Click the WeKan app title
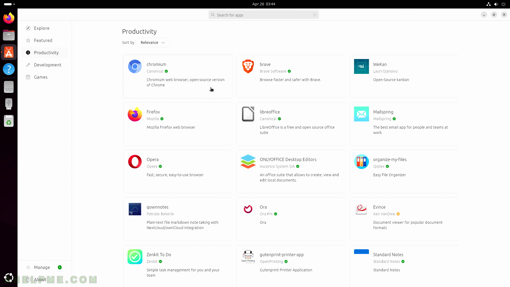This screenshot has height=287, width=510. (380, 64)
